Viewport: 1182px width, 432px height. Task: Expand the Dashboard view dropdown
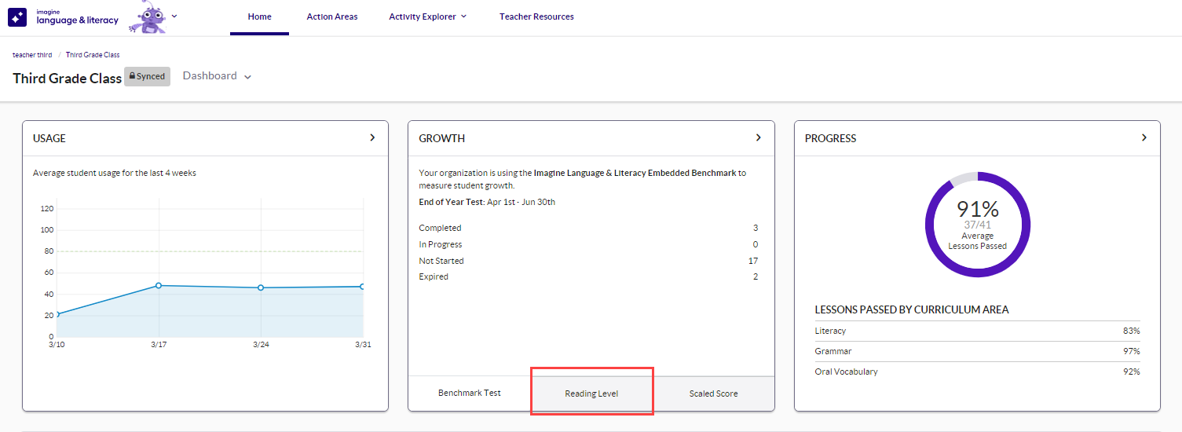(x=217, y=76)
